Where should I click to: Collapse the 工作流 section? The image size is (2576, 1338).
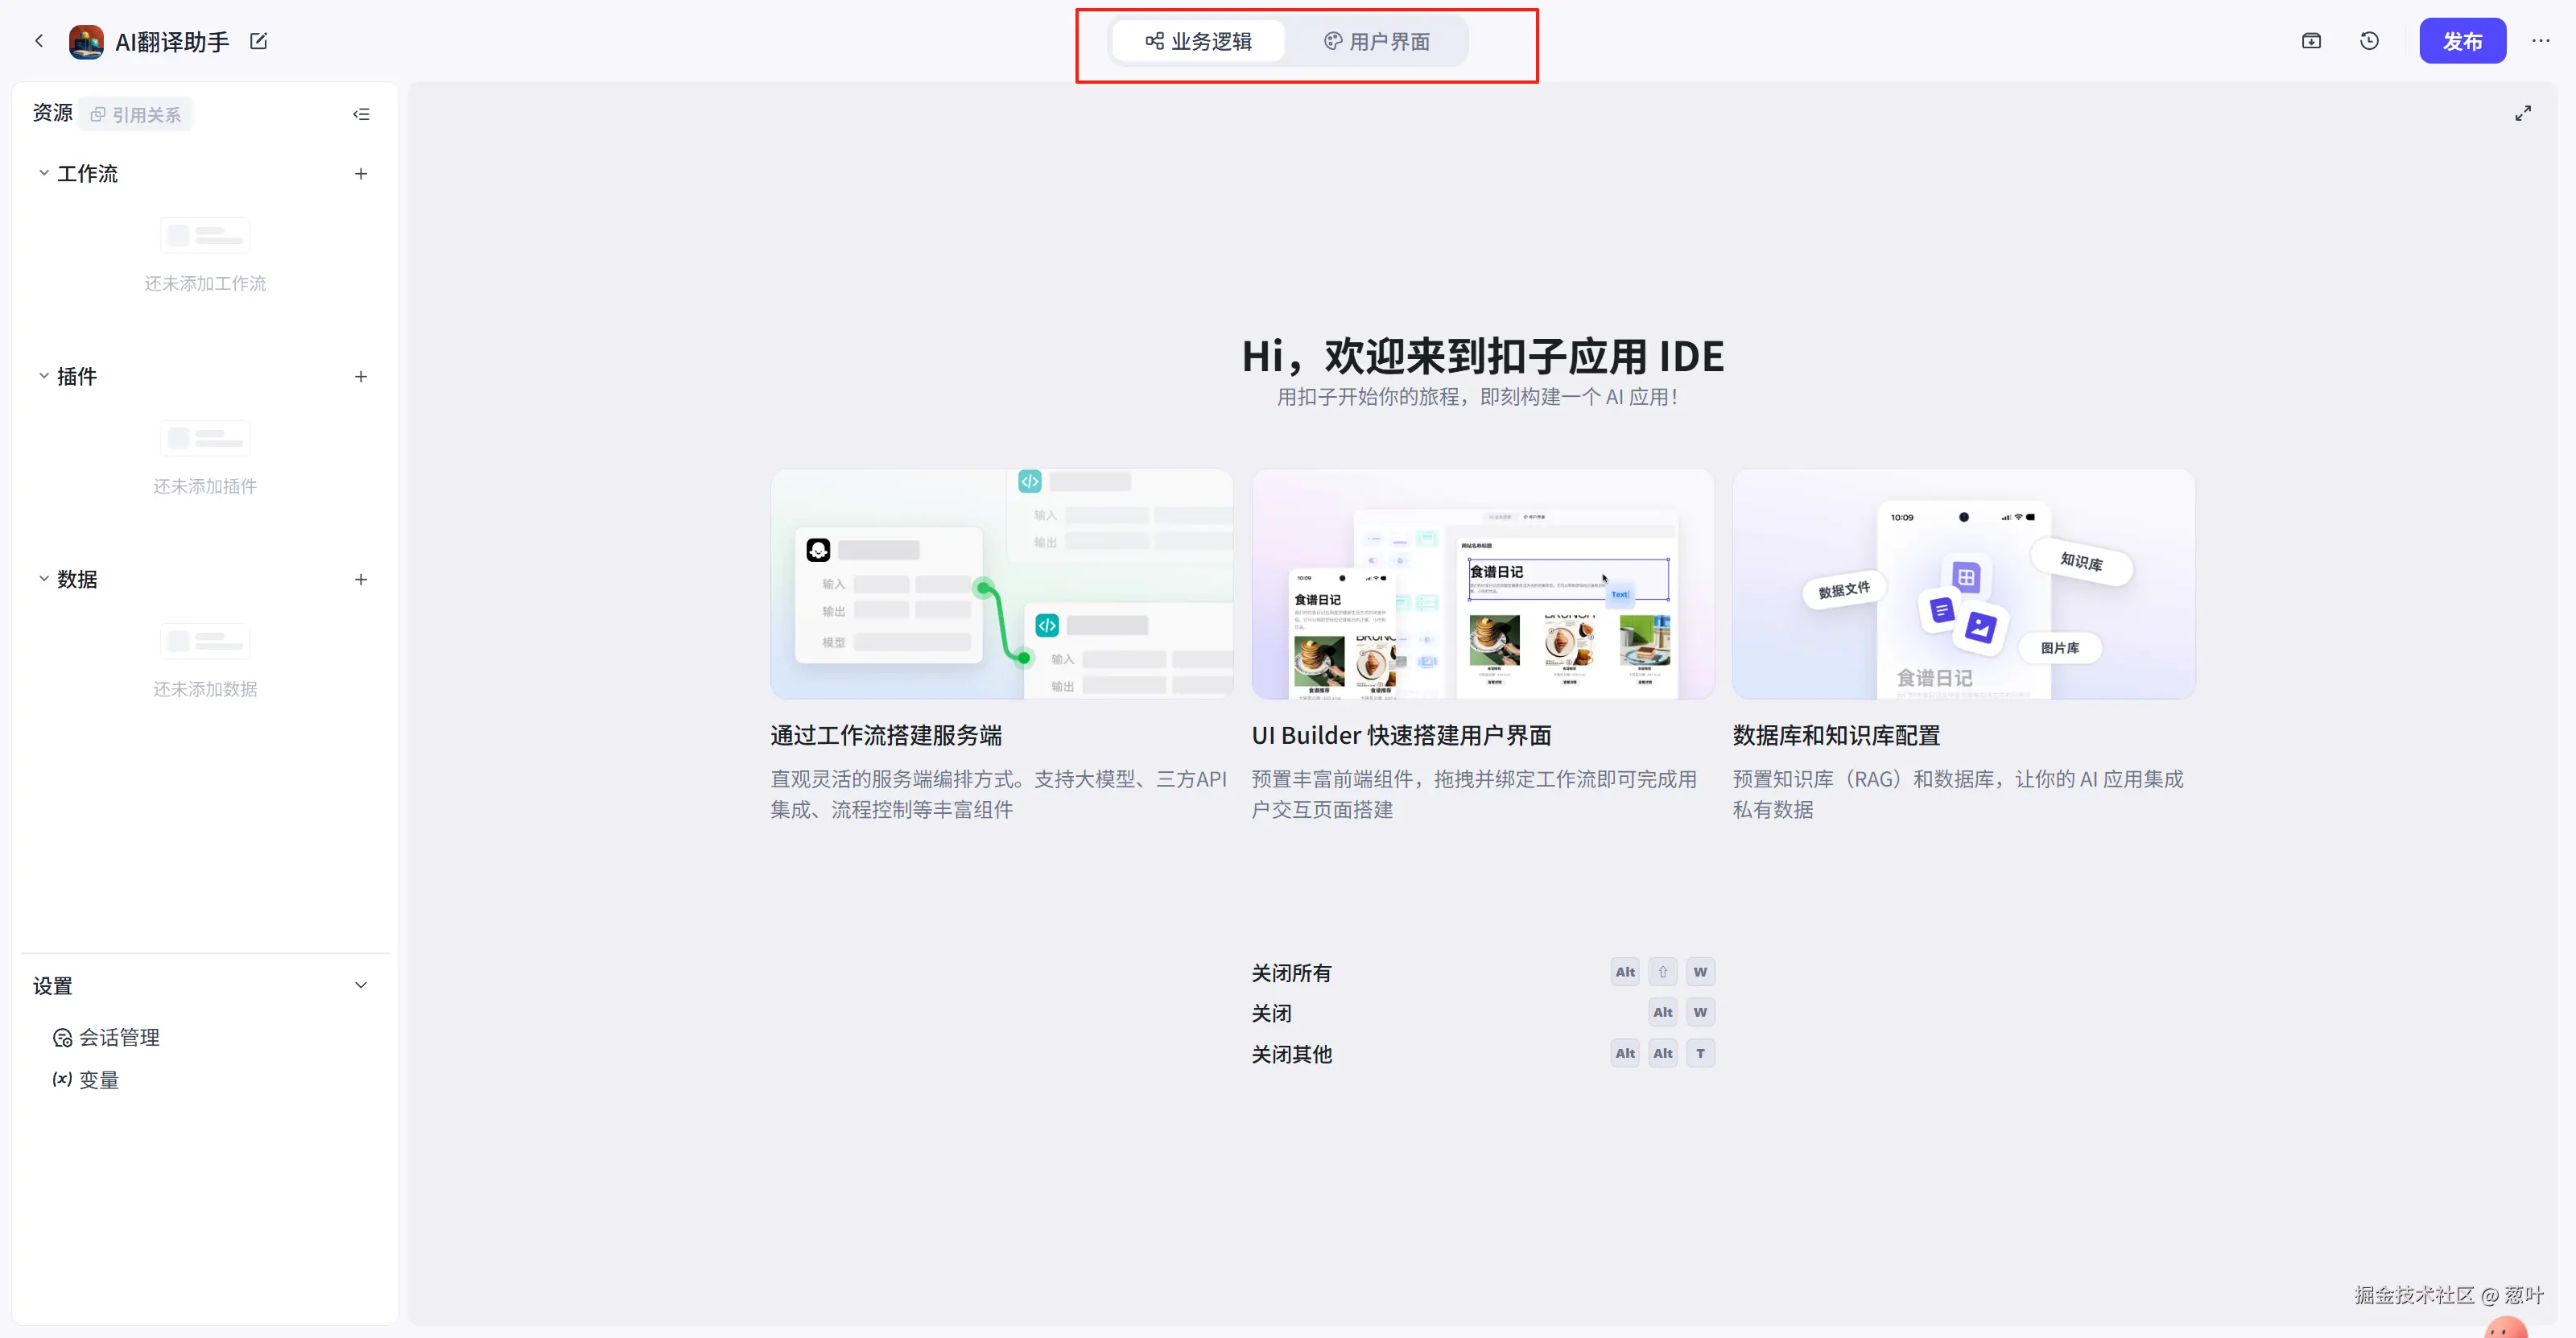point(44,173)
